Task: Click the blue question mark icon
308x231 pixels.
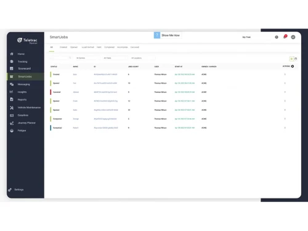Action: point(157,35)
